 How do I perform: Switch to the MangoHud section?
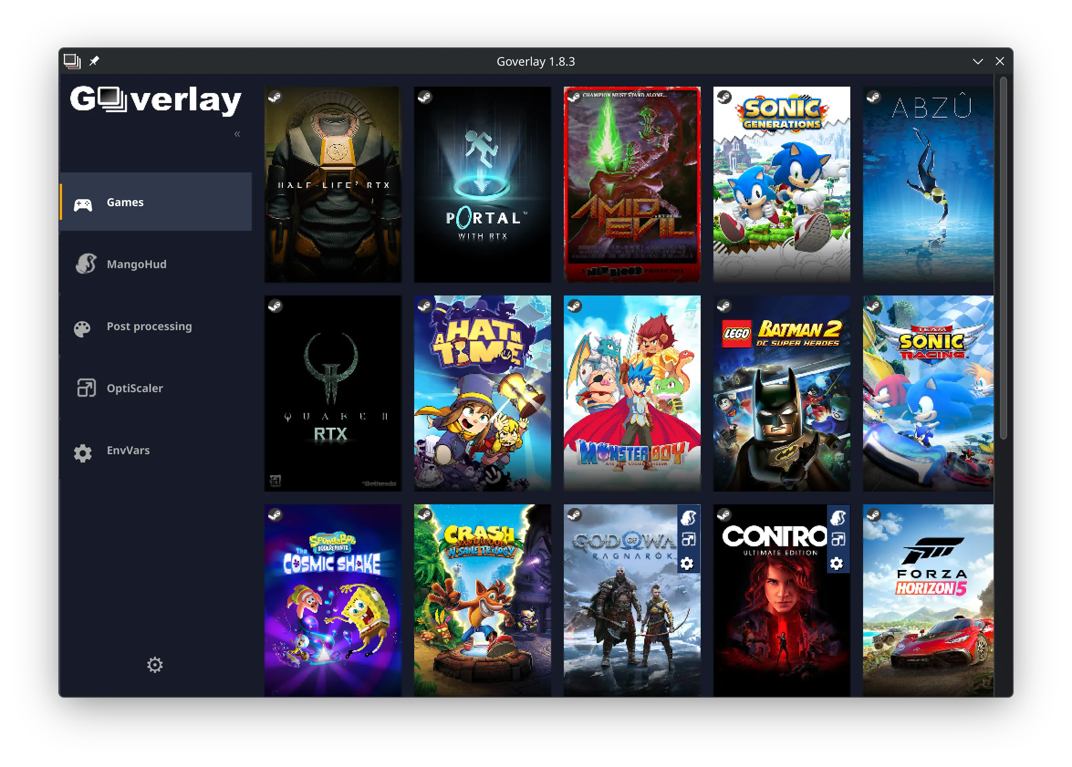pyautogui.click(x=156, y=264)
